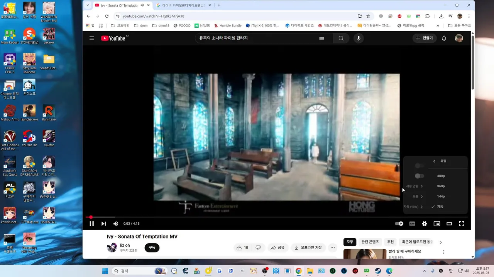Select the 관련 콘텐츠 filter chip

click(x=370, y=242)
